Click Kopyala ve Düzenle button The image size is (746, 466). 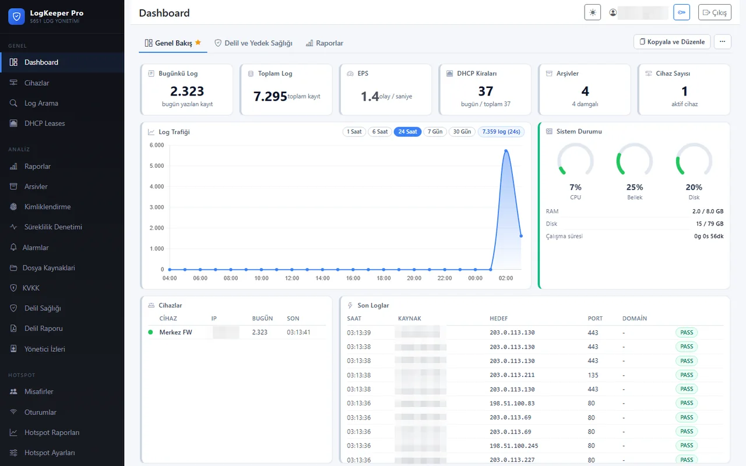pyautogui.click(x=672, y=41)
